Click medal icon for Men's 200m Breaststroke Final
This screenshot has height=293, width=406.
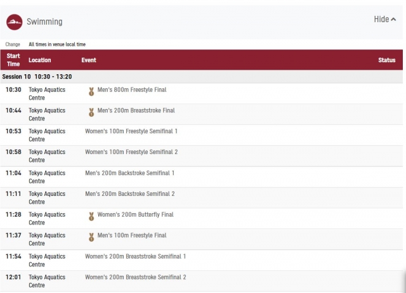coord(91,112)
